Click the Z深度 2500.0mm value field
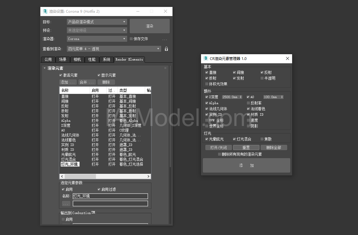Screen dimensions: 358x235 (x=230, y=97)
